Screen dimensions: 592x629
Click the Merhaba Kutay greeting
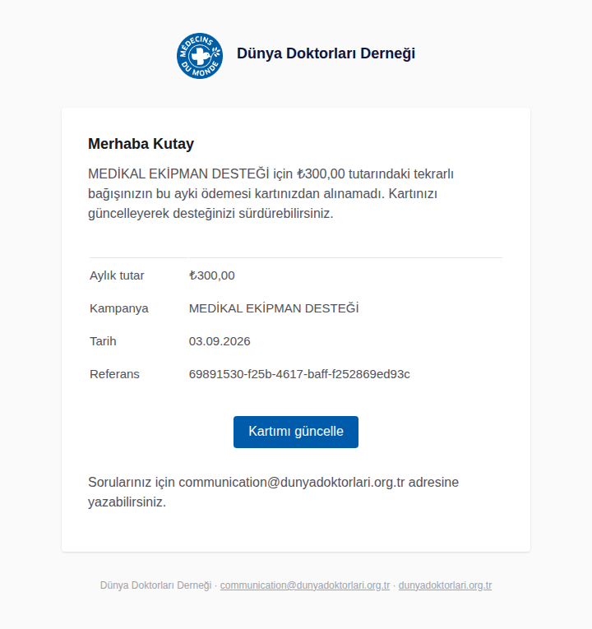coord(141,144)
